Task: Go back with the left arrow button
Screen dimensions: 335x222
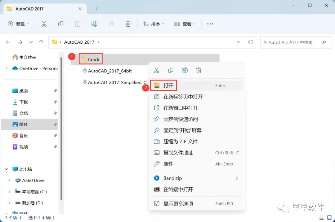Action: click(8, 42)
